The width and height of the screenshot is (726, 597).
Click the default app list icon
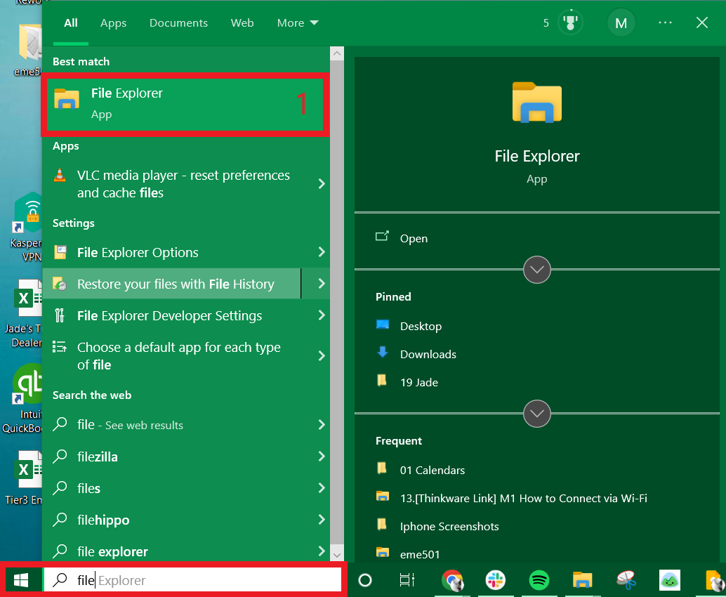click(59, 346)
